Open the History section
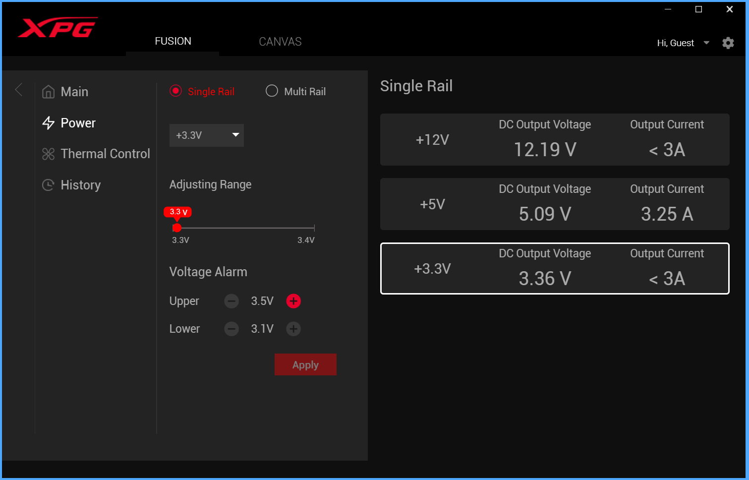This screenshot has height=480, width=749. pyautogui.click(x=80, y=185)
